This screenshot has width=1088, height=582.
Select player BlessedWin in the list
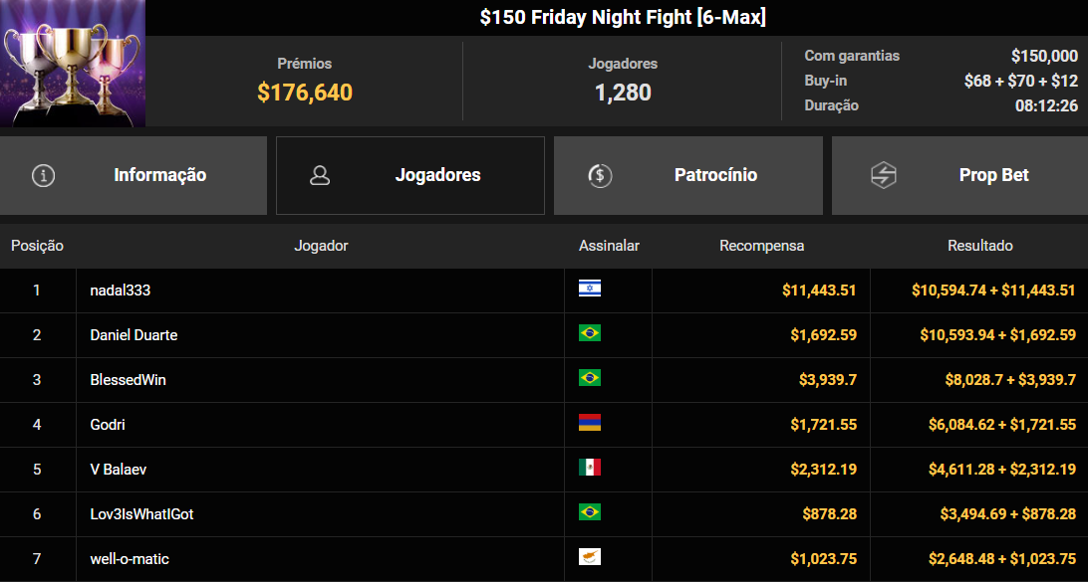128,380
